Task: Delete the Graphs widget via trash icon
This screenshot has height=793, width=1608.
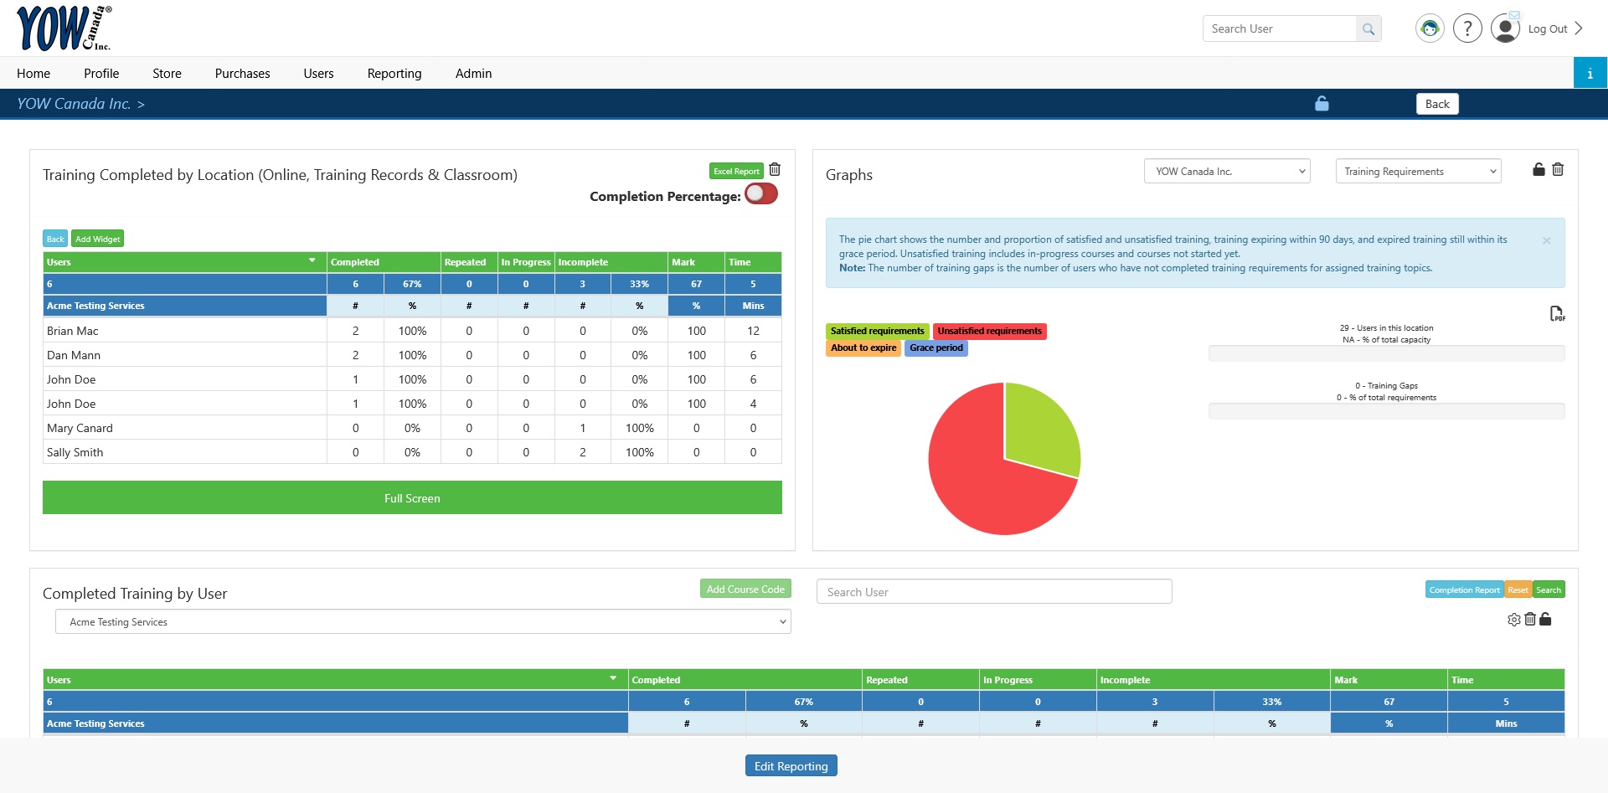Action: point(1558,170)
